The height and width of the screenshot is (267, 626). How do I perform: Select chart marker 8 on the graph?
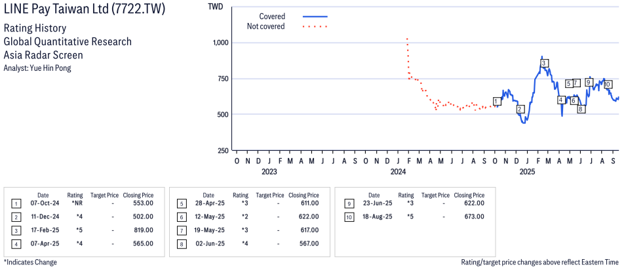(581, 109)
